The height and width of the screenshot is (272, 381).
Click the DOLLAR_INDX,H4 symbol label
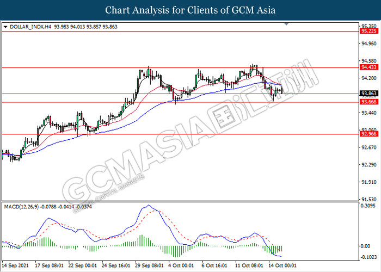tap(30, 27)
